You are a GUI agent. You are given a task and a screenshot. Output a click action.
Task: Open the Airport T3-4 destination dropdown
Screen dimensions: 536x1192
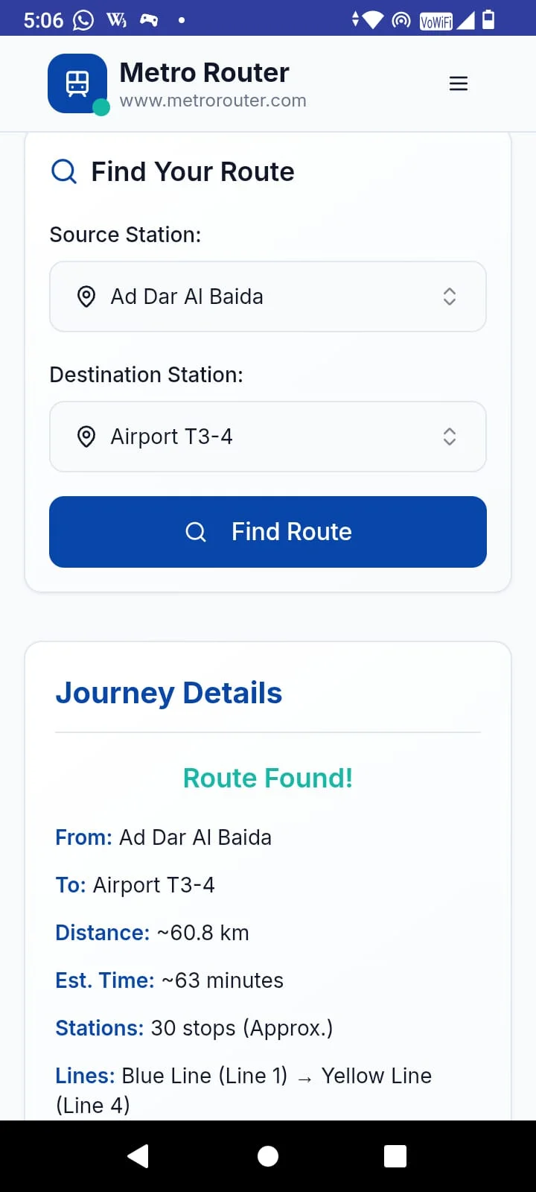268,437
